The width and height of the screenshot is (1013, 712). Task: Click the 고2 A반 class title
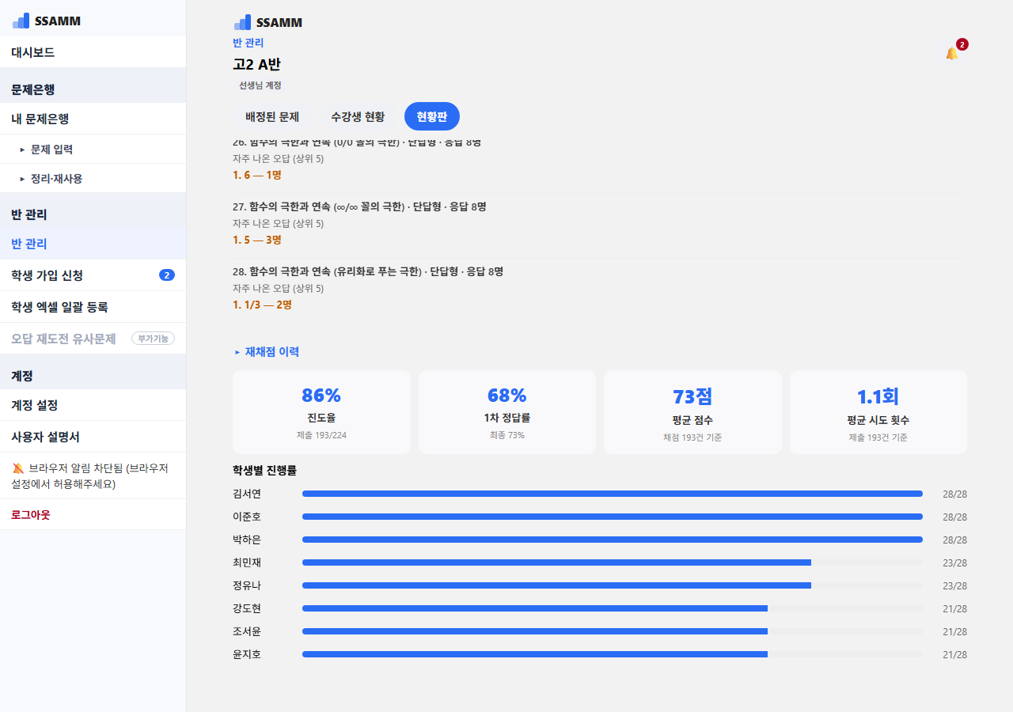256,64
